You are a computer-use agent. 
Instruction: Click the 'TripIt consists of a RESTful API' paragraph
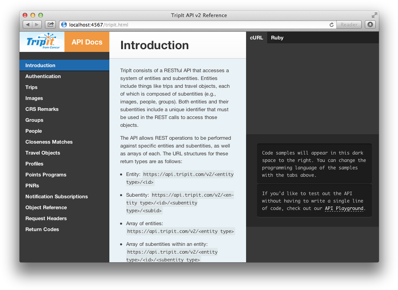(175, 98)
